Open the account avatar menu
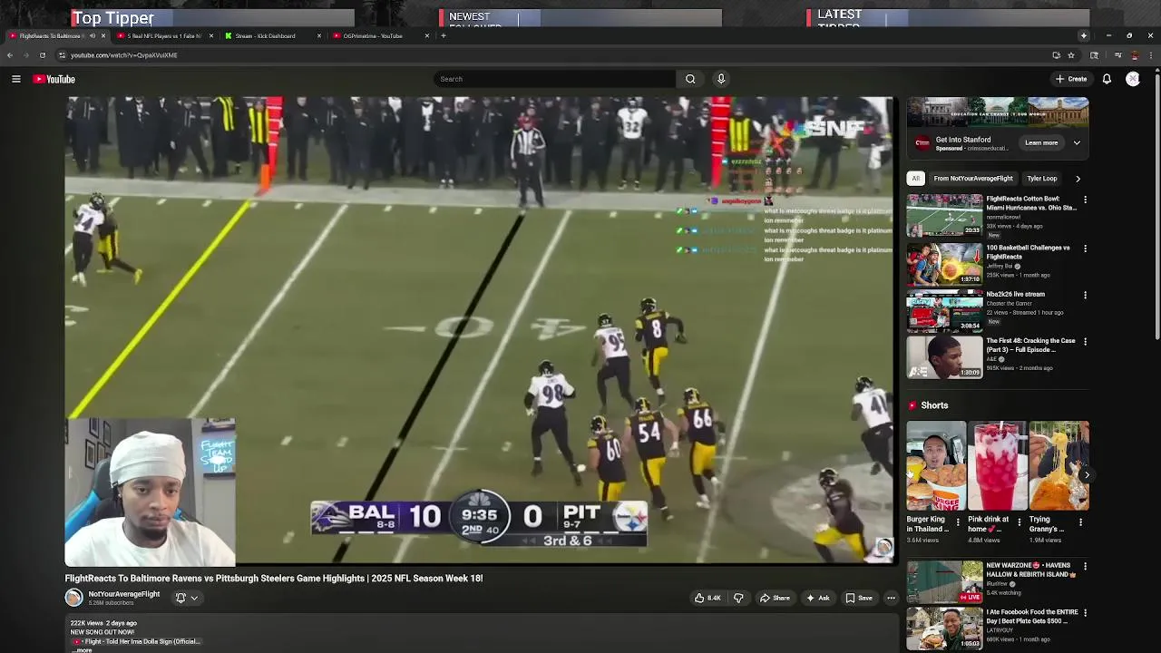1161x653 pixels. pyautogui.click(x=1133, y=79)
